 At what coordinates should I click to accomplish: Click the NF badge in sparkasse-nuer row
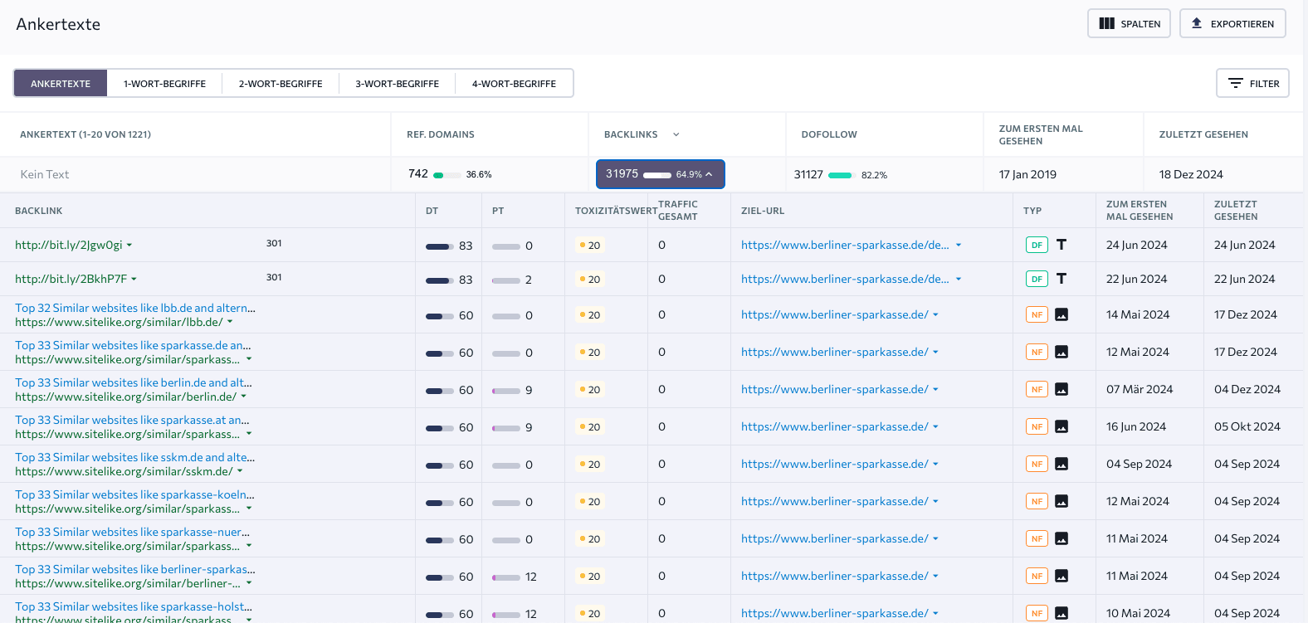tap(1037, 538)
